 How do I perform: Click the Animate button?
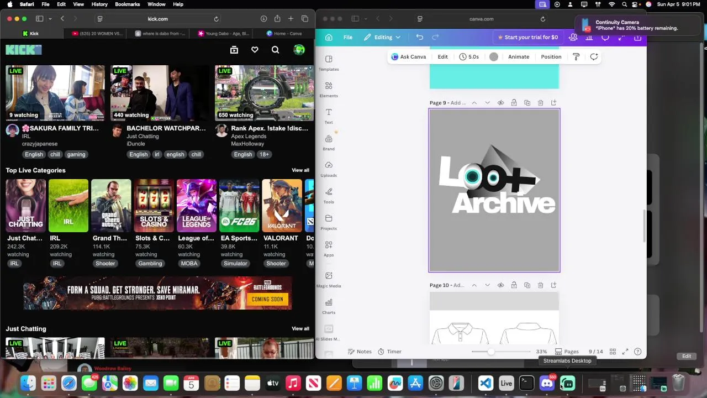(519, 56)
